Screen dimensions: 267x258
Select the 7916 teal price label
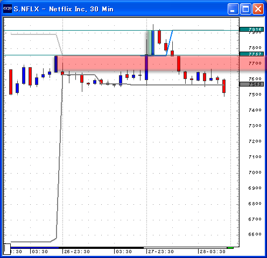[251, 29]
